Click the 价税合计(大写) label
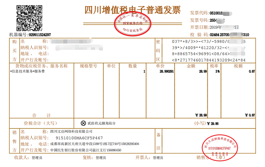Viewport: 265px width, 167px height. 41,123
